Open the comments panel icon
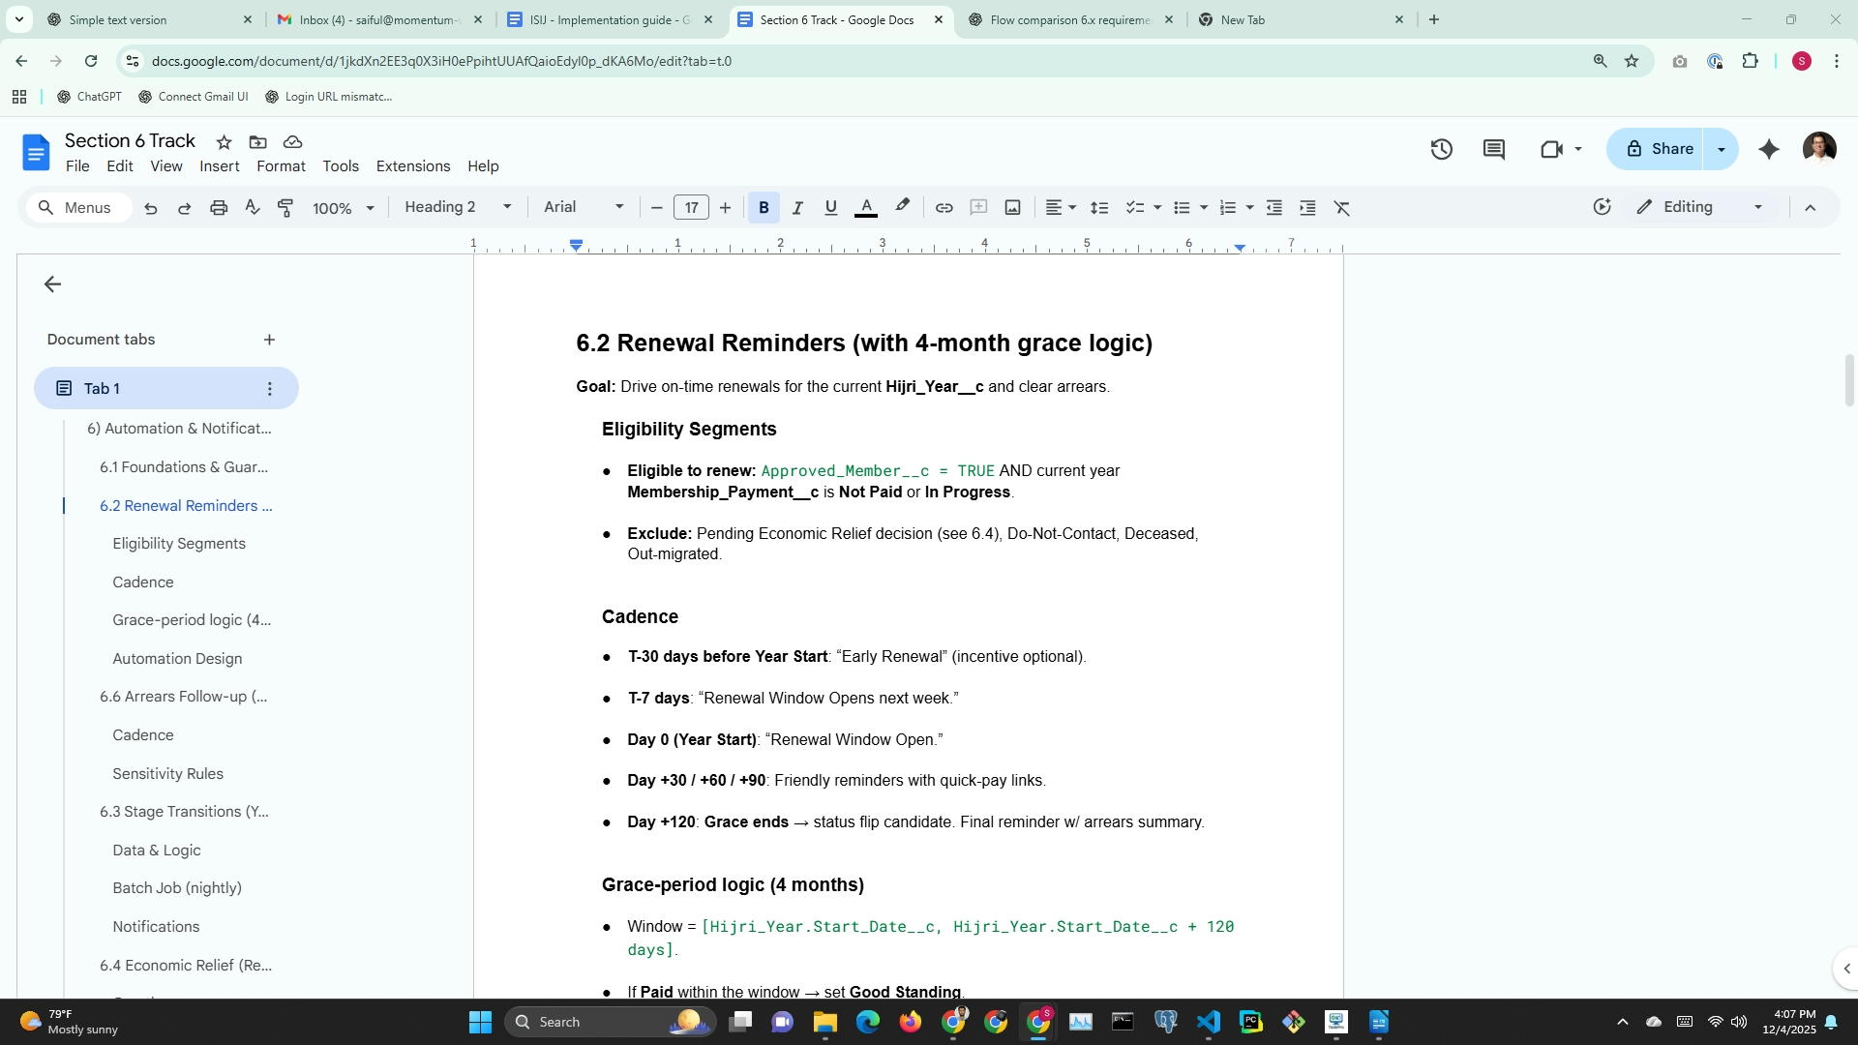The width and height of the screenshot is (1858, 1045). coord(1493,149)
